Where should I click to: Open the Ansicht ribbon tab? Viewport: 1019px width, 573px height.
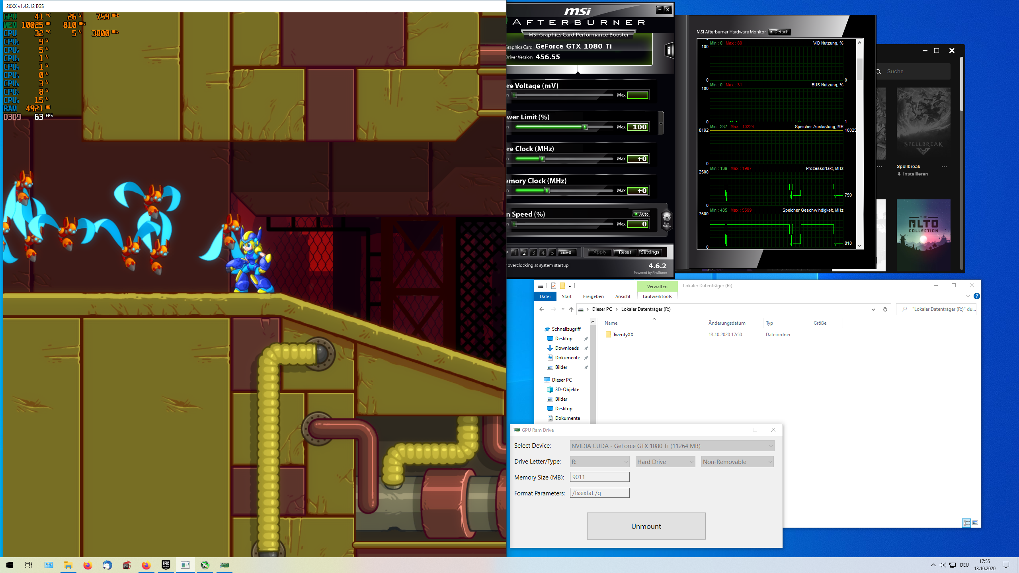(x=623, y=296)
